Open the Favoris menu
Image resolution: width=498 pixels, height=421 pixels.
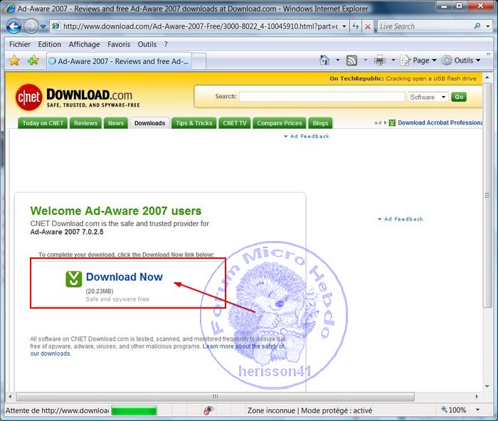(119, 44)
